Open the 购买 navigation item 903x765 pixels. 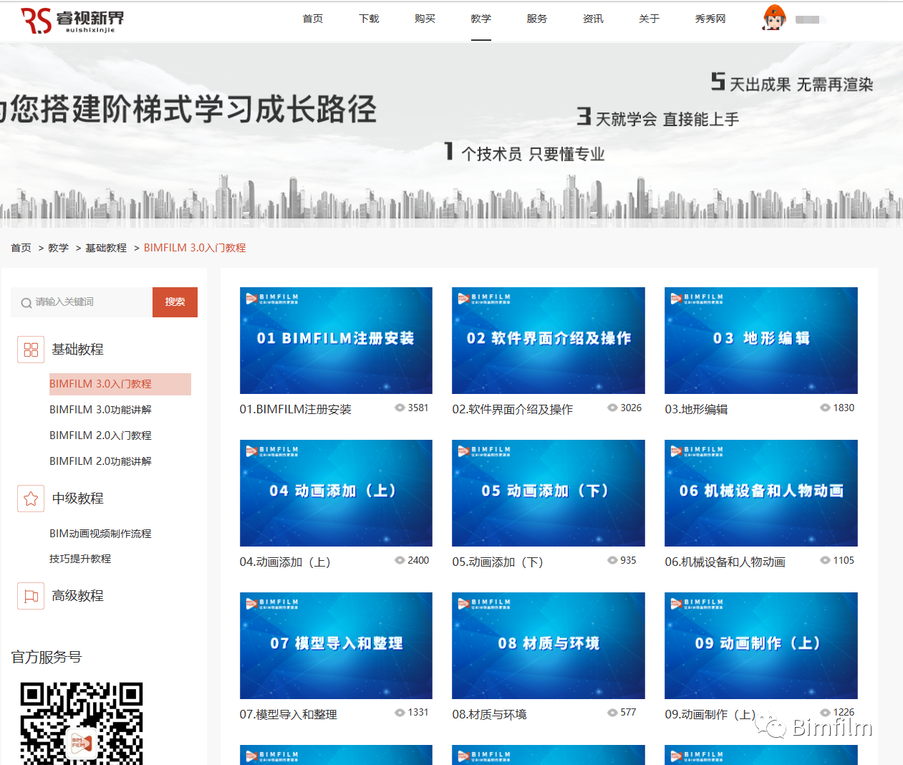click(x=425, y=19)
